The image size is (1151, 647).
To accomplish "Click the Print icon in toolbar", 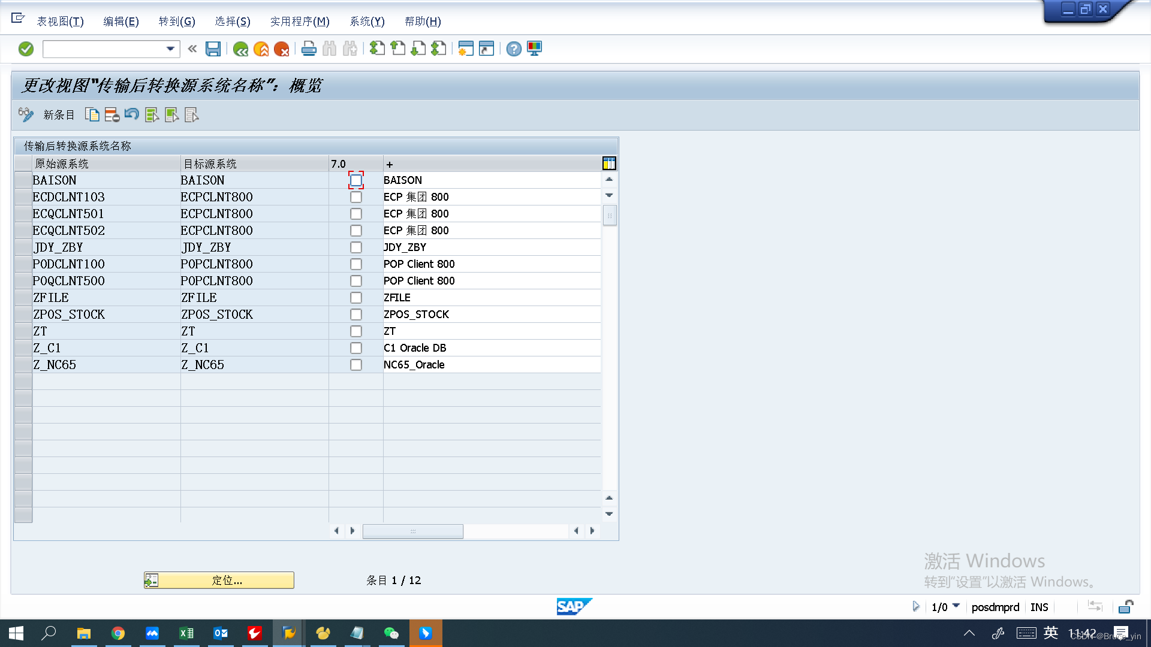I will (309, 49).
